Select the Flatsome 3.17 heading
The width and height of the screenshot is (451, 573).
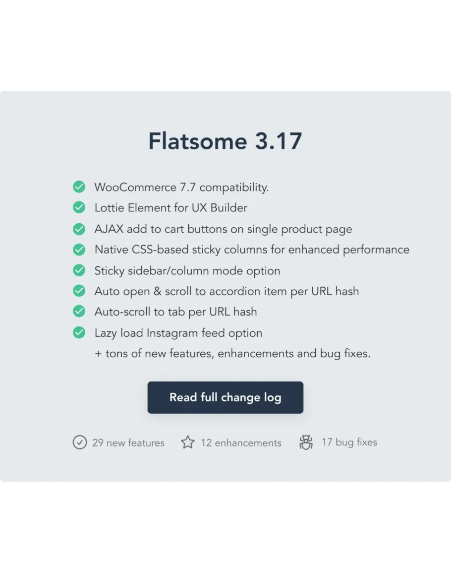point(225,141)
